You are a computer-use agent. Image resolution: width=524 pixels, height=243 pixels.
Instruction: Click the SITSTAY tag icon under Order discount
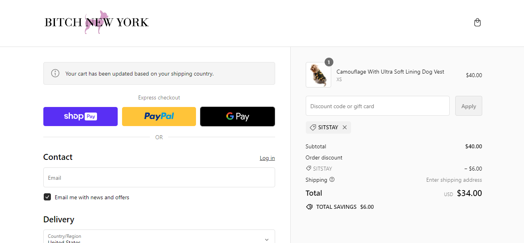[x=309, y=168]
